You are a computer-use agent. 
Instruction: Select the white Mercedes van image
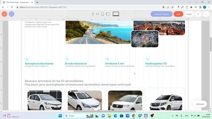click(166, 102)
